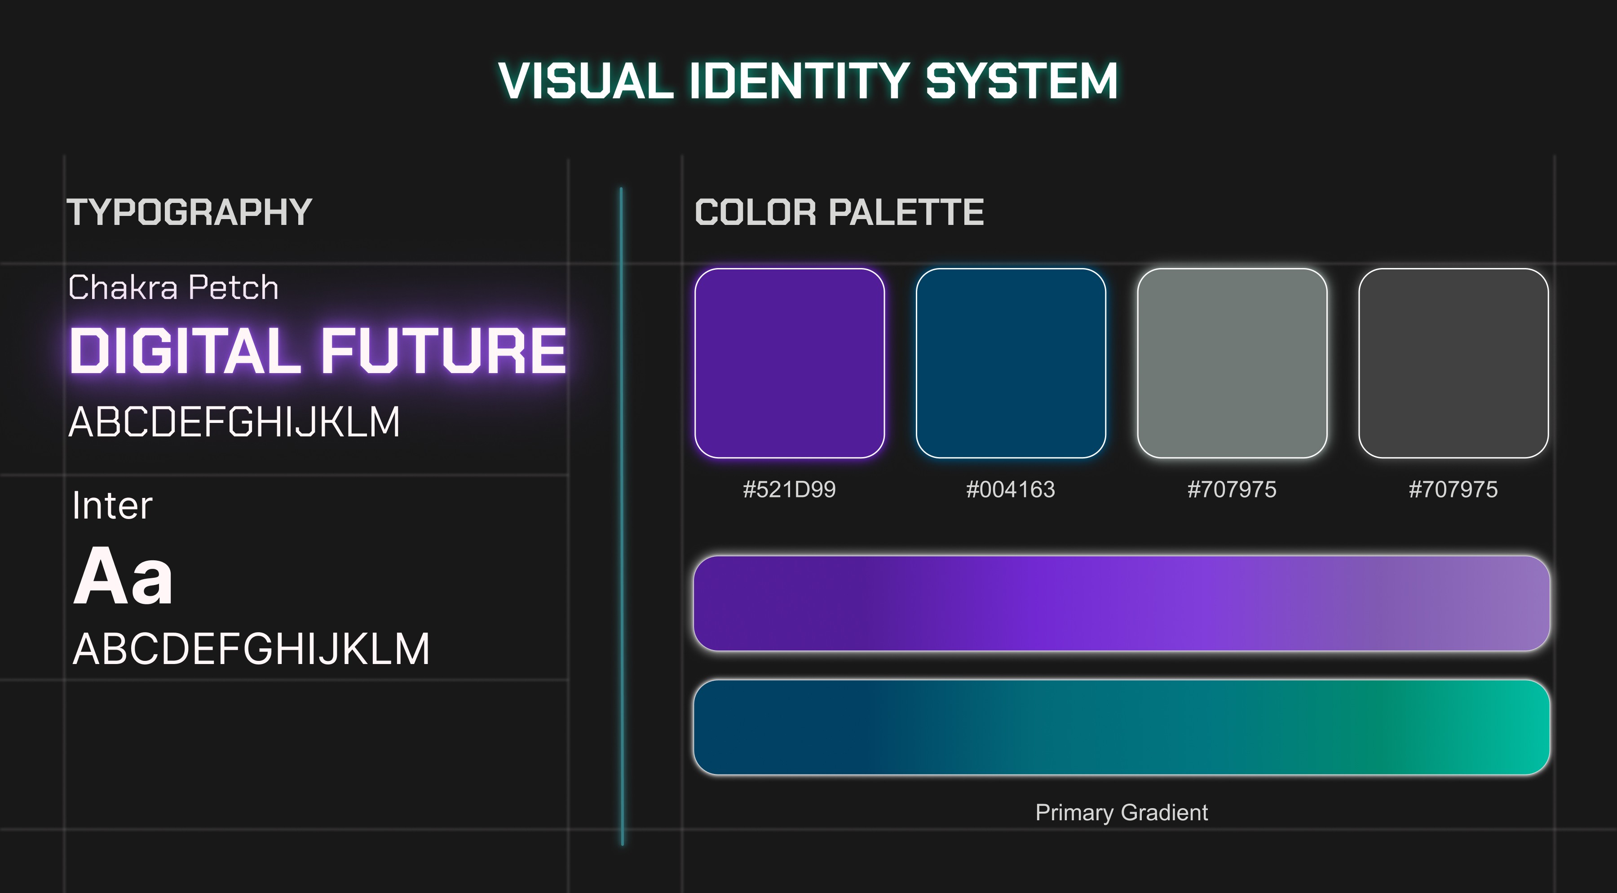Click the Primary Gradient caption

pos(1121,812)
